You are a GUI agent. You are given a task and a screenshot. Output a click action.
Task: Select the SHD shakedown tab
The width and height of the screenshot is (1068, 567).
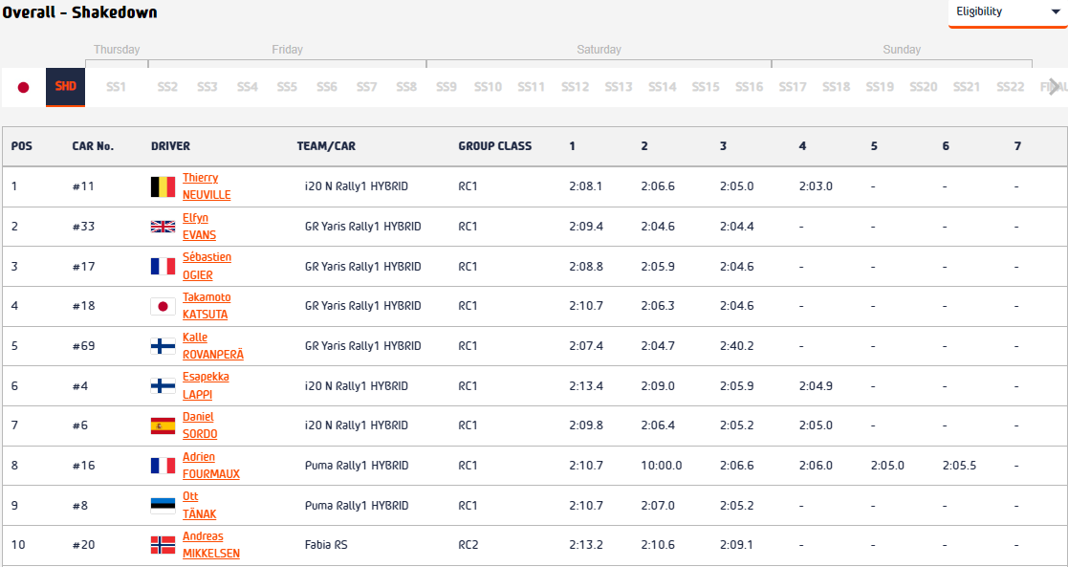(x=65, y=86)
